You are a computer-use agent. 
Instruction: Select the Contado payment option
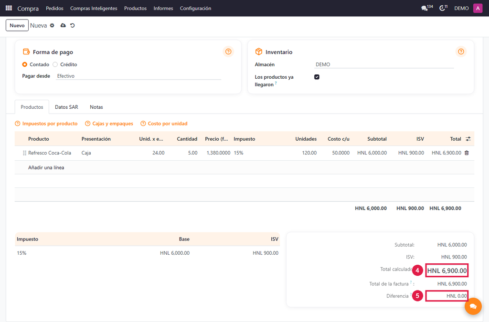pyautogui.click(x=25, y=64)
